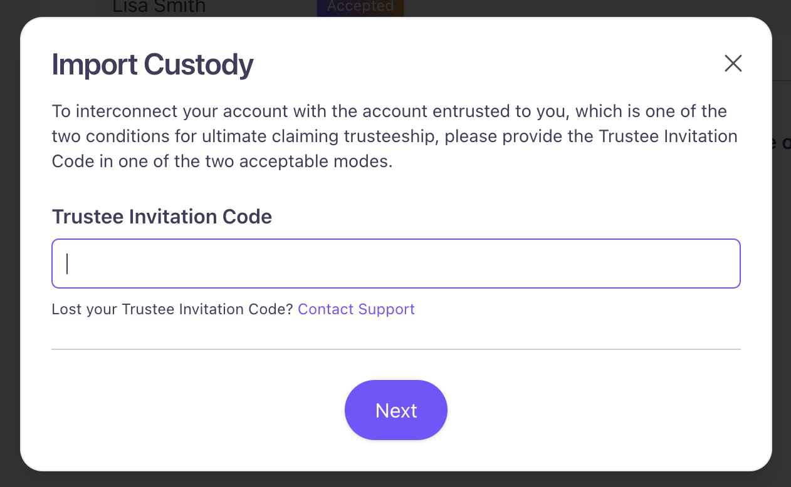This screenshot has width=791, height=487.
Task: Click the bold Trustee Invitation Code label
Action: click(x=162, y=217)
